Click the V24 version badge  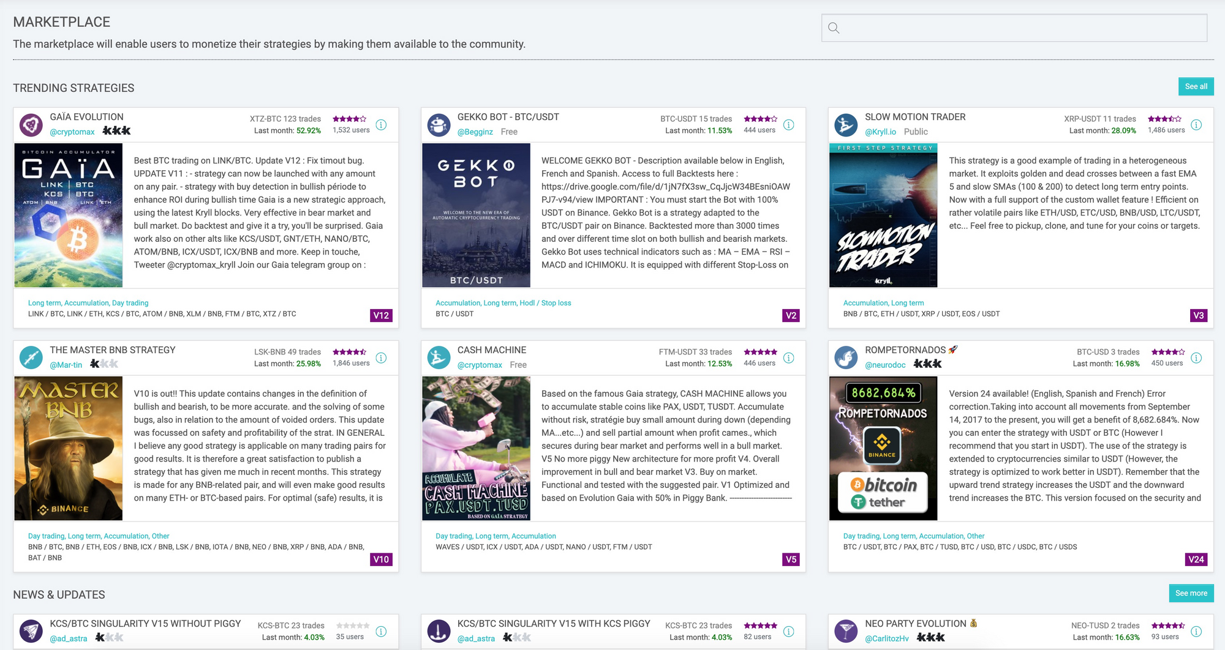(x=1196, y=559)
